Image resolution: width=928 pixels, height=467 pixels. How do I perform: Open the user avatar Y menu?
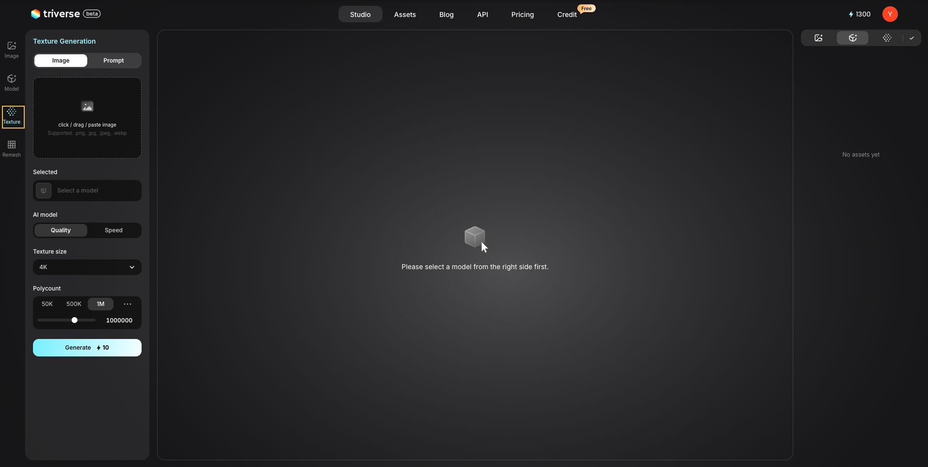890,14
